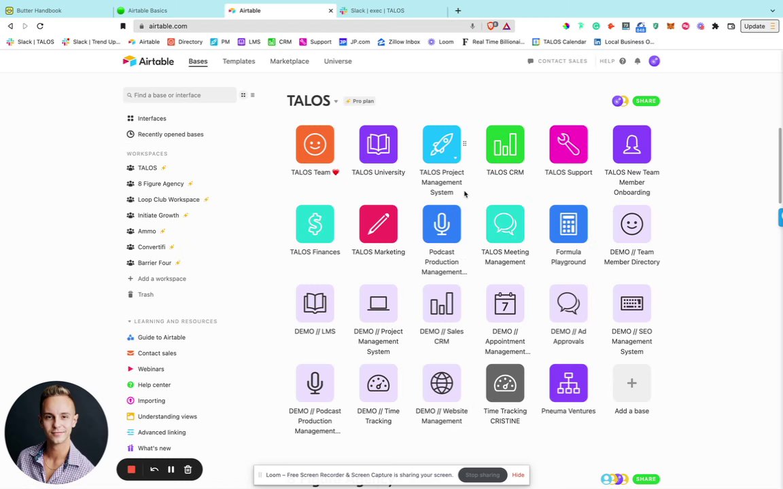The image size is (783, 489).
Task: Open the TALOS Support wrench icon
Action: [568, 144]
